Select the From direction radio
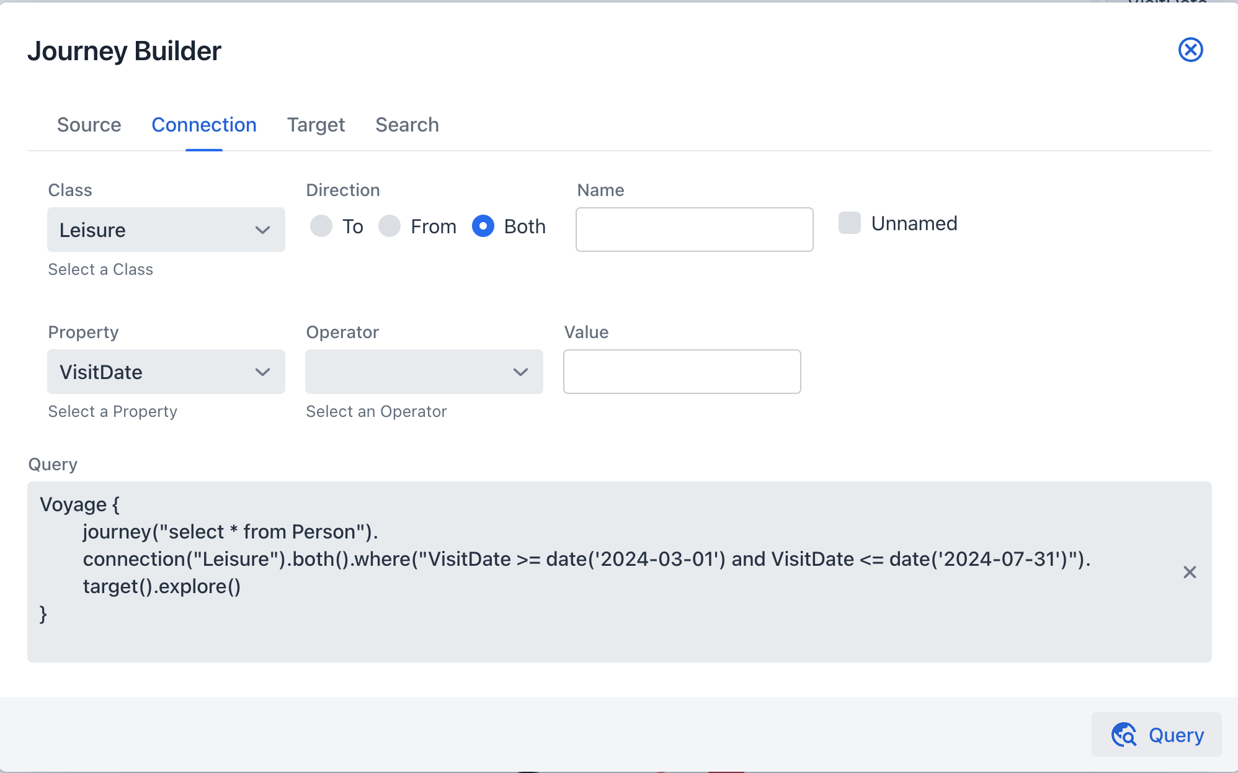 click(x=390, y=226)
